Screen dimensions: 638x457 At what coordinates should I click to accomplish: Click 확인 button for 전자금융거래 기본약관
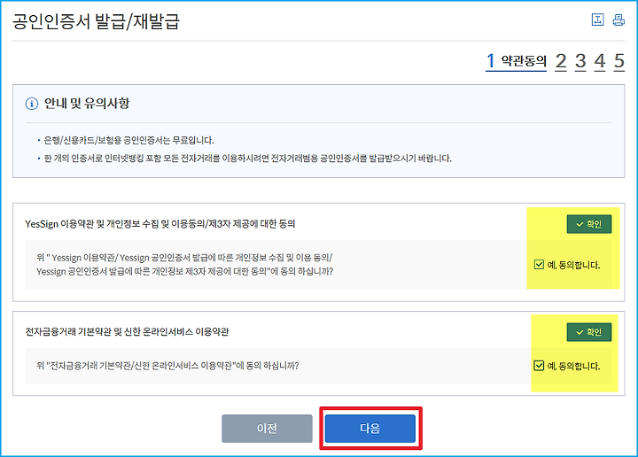coord(588,332)
